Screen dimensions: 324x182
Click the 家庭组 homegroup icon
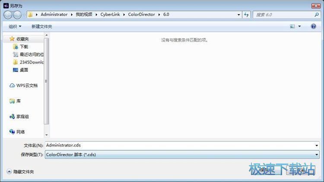[12, 116]
